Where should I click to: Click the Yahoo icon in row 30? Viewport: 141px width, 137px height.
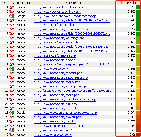(x=12, y=135)
